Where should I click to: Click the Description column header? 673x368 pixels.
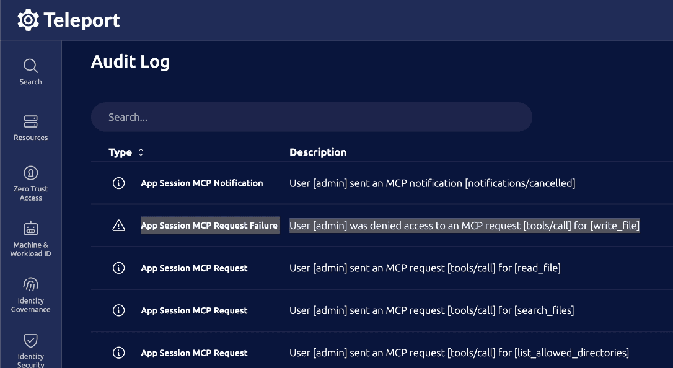(318, 152)
